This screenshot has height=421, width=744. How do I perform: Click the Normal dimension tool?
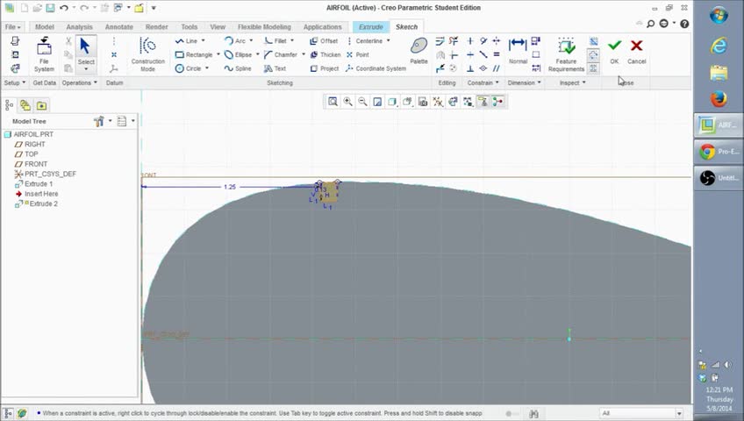pyautogui.click(x=518, y=51)
